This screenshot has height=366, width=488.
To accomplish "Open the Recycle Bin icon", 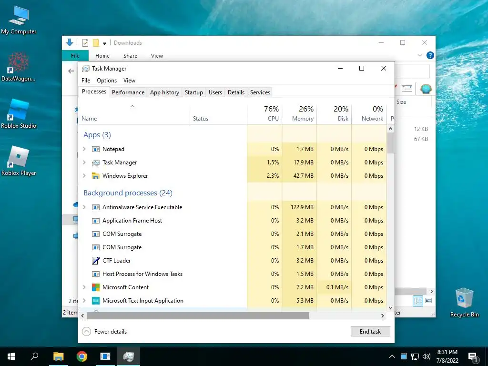I will coord(464,303).
